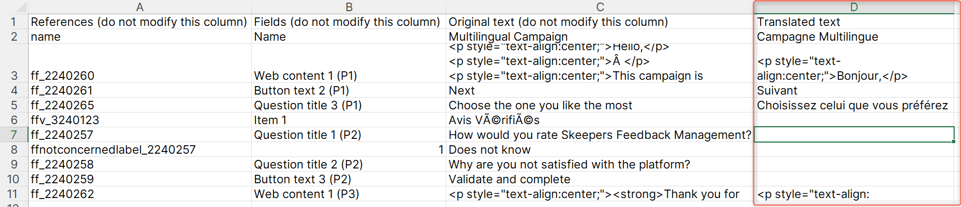Image resolution: width=961 pixels, height=207 pixels.
Task: Select column C header
Action: click(x=600, y=7)
